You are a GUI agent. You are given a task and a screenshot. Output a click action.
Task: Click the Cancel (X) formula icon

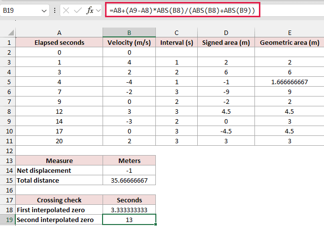pos(66,10)
